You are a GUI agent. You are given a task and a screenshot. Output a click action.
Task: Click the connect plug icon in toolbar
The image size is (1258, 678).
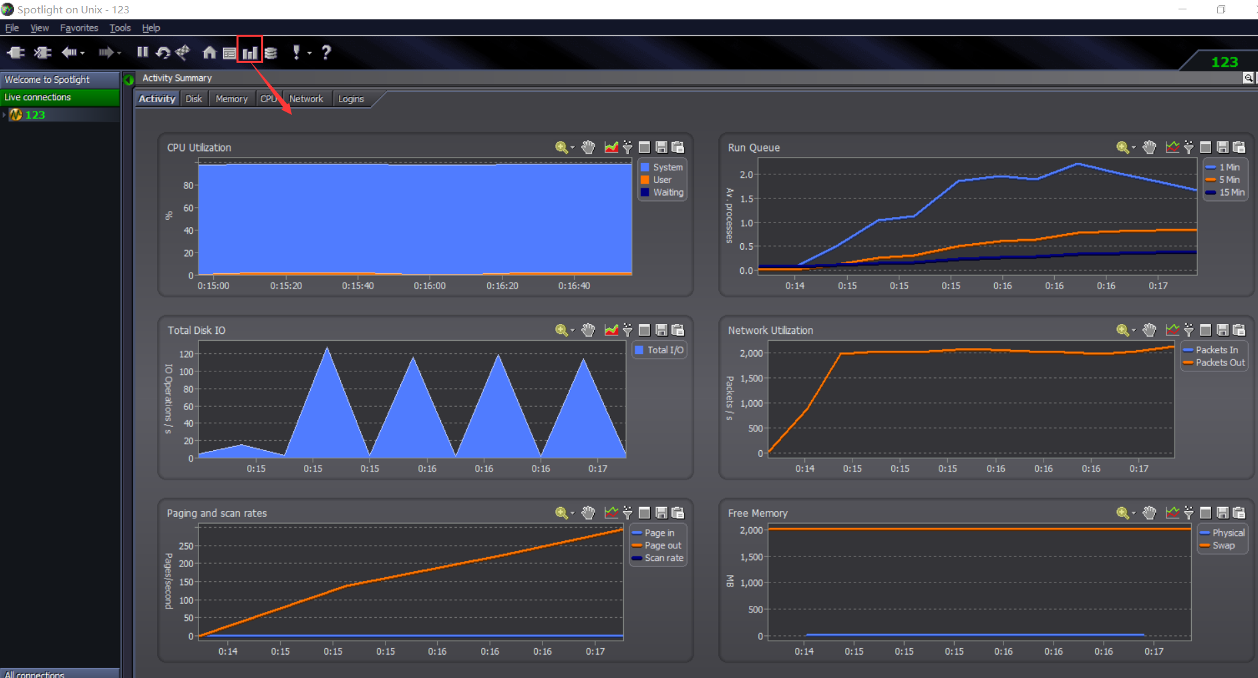[x=16, y=52]
